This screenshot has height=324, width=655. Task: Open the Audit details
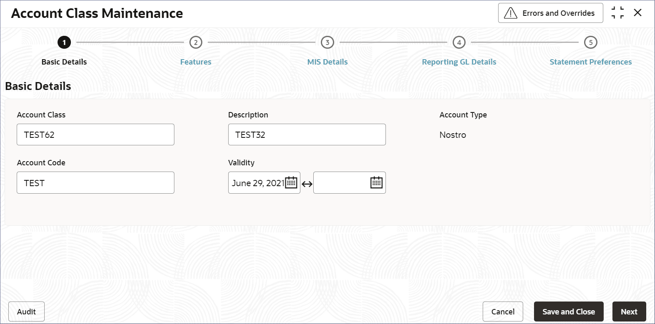pyautogui.click(x=26, y=312)
